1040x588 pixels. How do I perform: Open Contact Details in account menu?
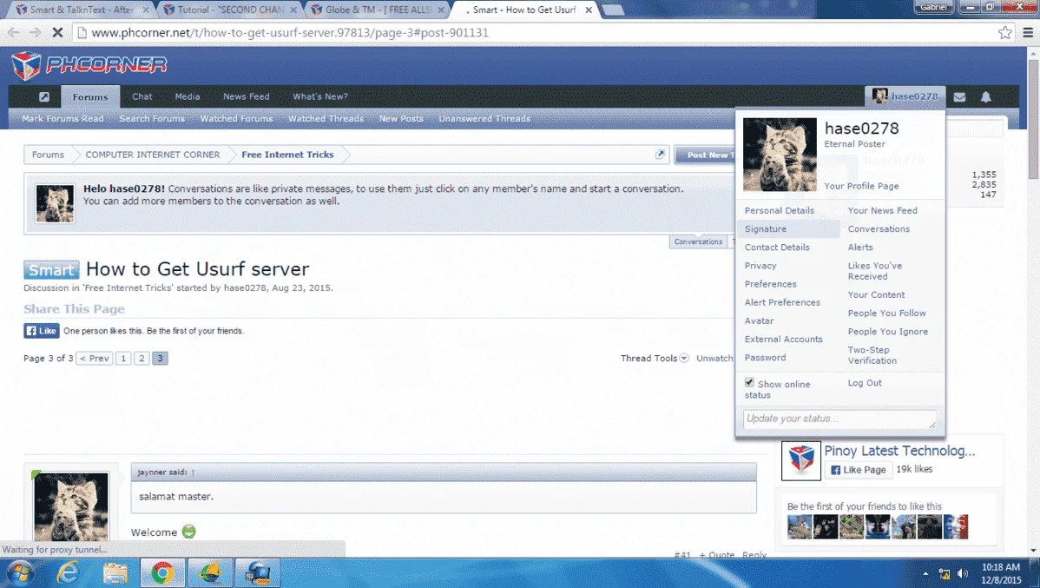pos(777,247)
